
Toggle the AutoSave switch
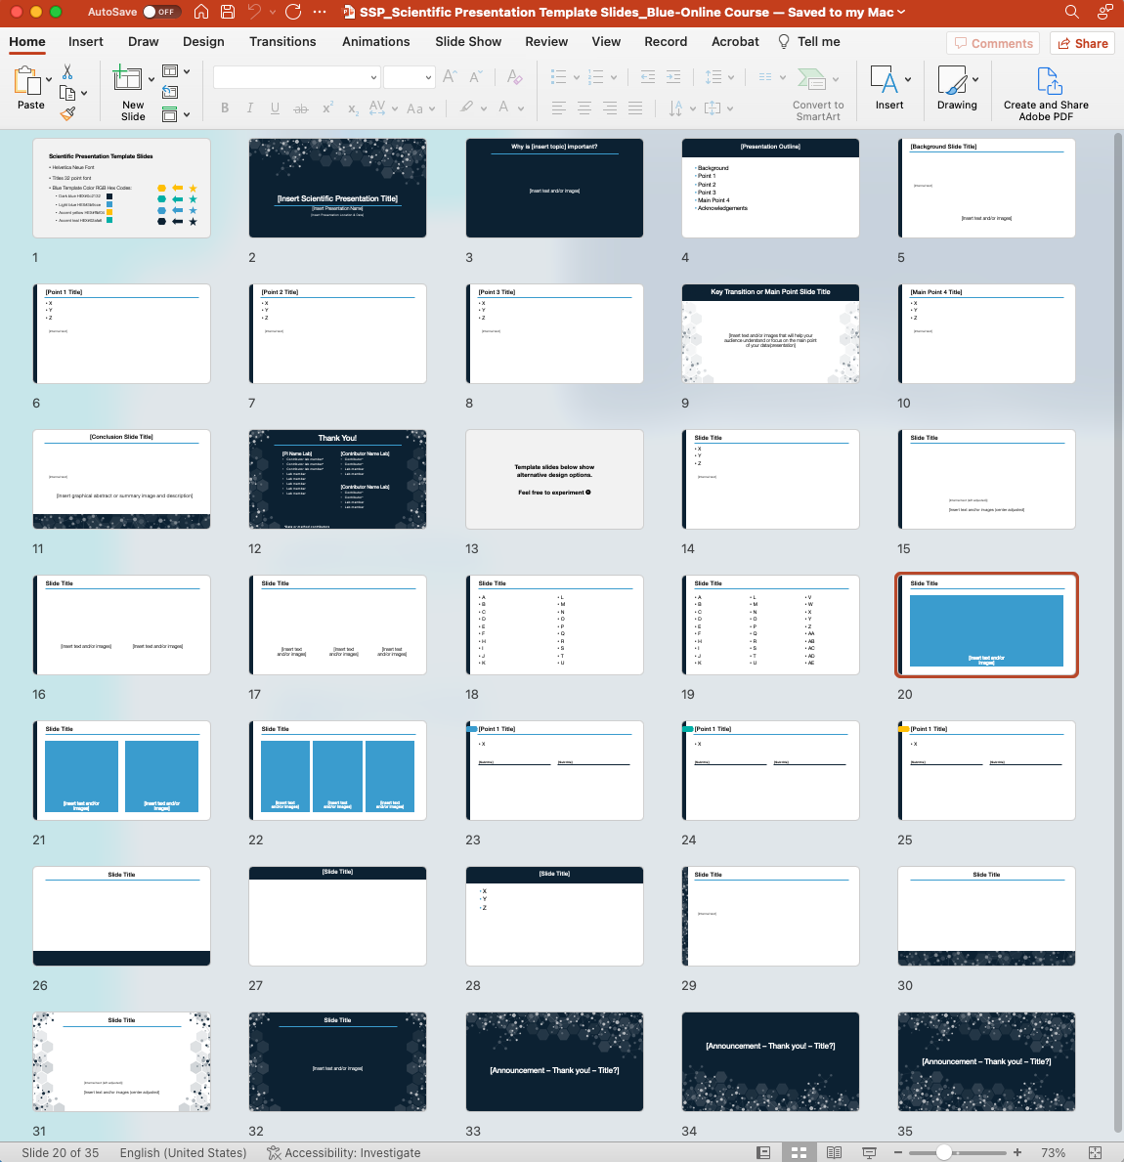(x=161, y=12)
